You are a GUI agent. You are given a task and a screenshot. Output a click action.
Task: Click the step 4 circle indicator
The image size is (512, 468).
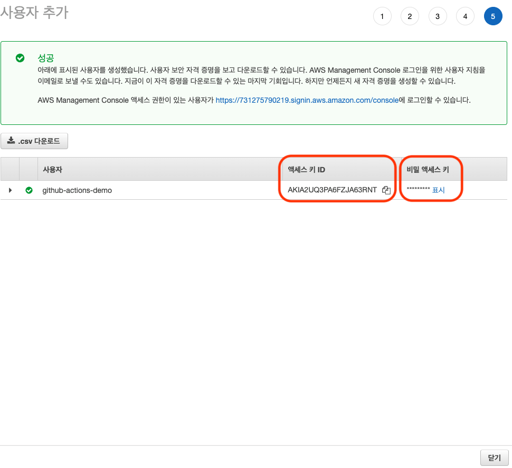coord(465,16)
